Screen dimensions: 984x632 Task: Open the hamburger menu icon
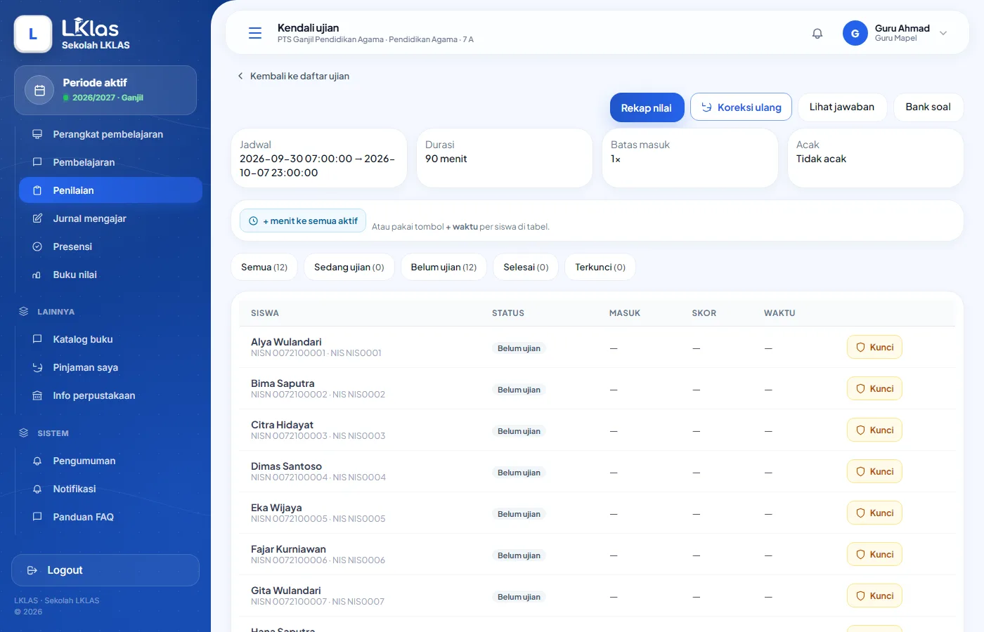tap(255, 33)
